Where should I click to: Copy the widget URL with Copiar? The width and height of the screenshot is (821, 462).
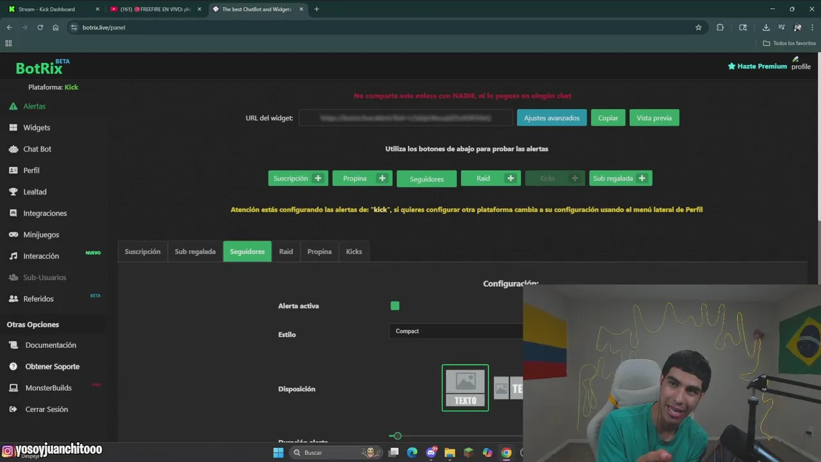pyautogui.click(x=608, y=118)
